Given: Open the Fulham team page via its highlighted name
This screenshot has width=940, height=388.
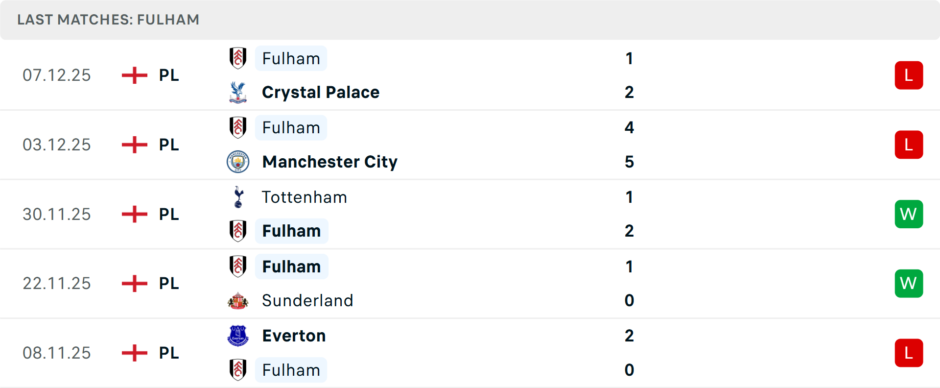Looking at the screenshot, I should tap(291, 58).
